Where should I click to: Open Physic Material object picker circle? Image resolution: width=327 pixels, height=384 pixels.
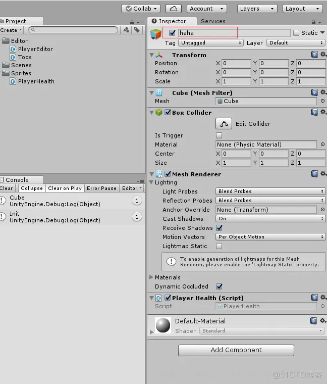click(x=322, y=145)
